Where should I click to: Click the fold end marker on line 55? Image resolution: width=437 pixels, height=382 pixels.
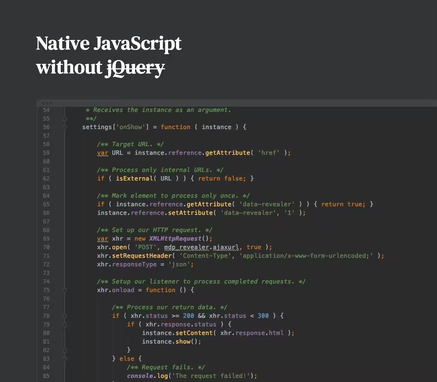click(x=65, y=119)
